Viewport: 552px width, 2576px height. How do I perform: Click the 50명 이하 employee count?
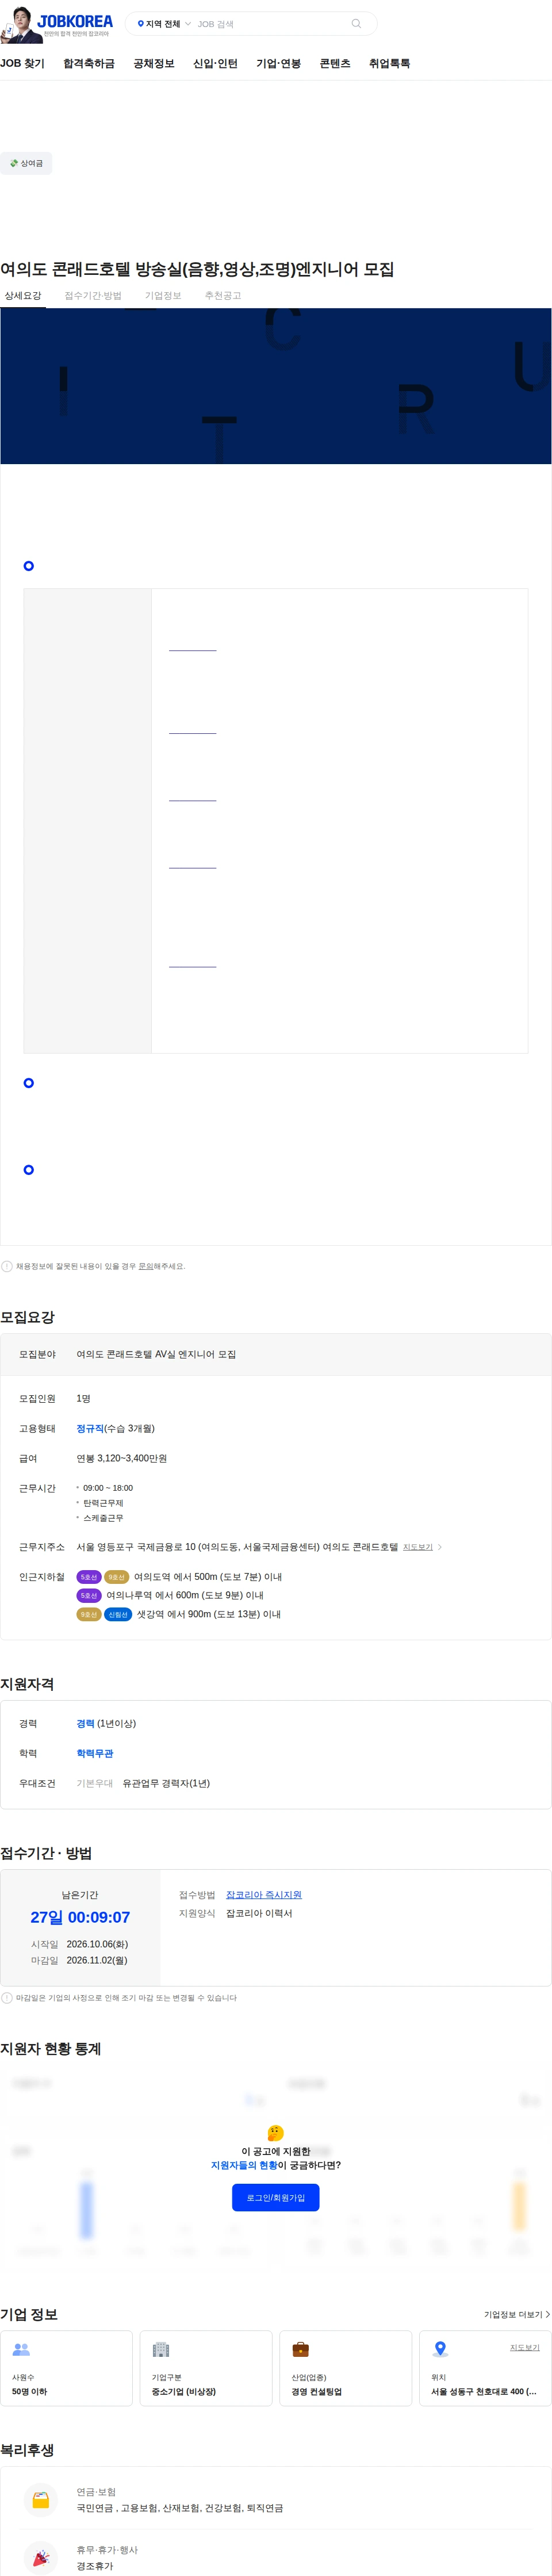click(29, 2392)
